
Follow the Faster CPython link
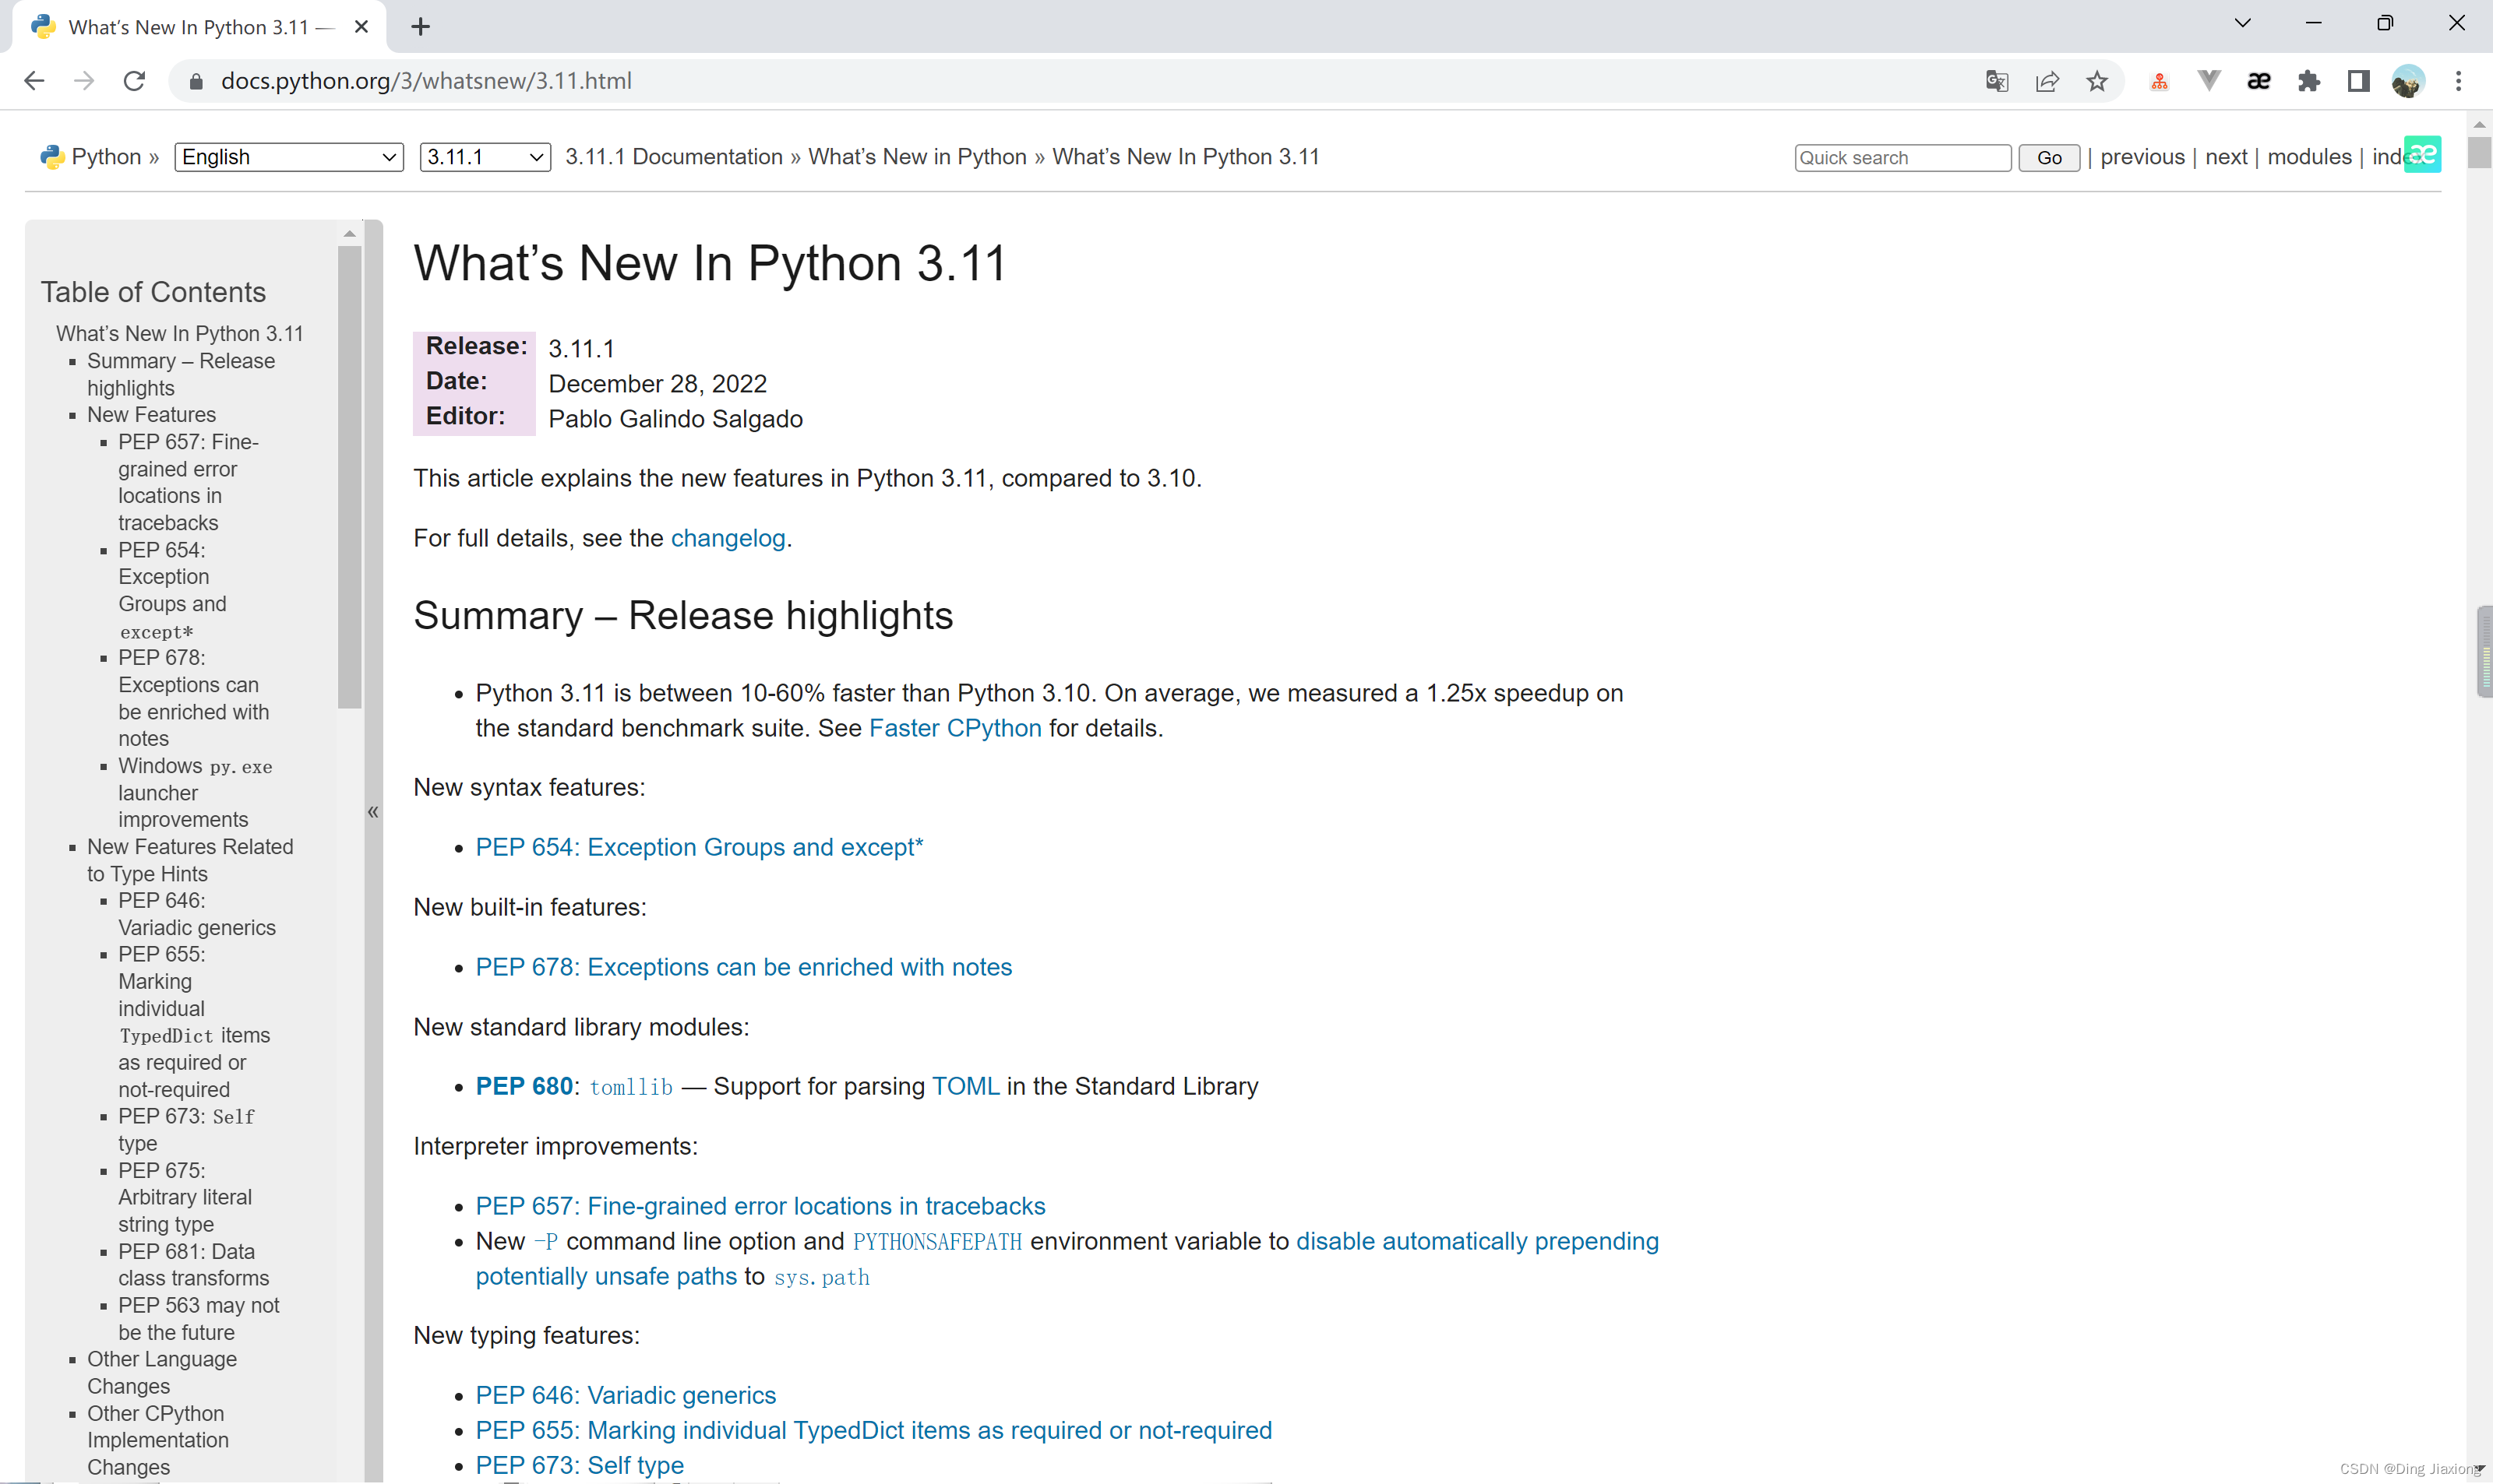[x=955, y=728]
